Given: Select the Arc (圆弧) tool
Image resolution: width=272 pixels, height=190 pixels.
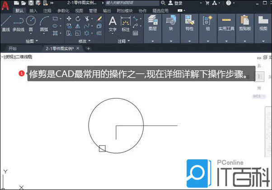Looking at the screenshot, I should 44,23.
